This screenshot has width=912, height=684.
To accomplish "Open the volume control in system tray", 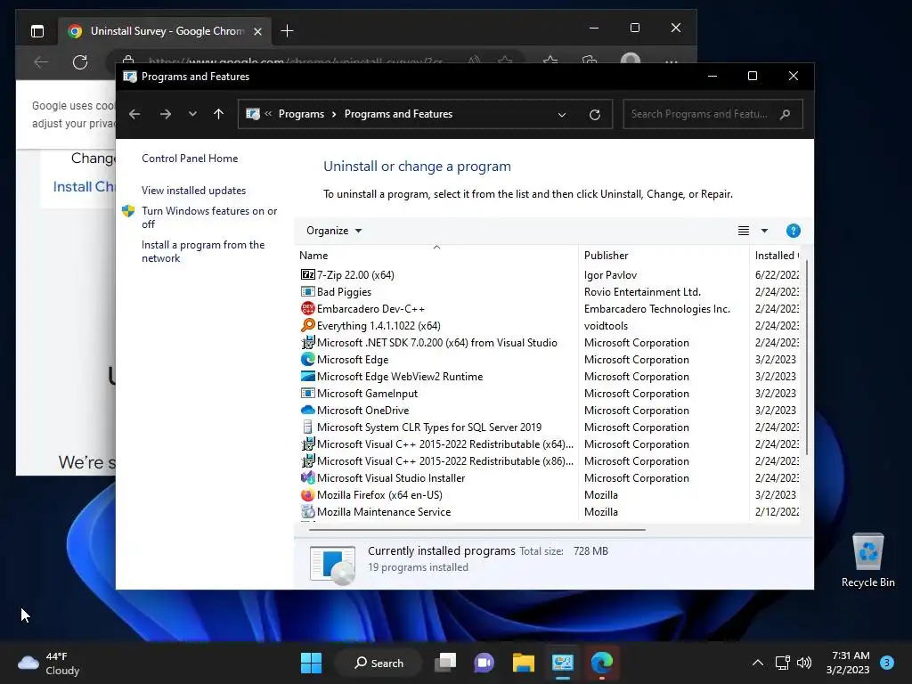I will (x=804, y=663).
